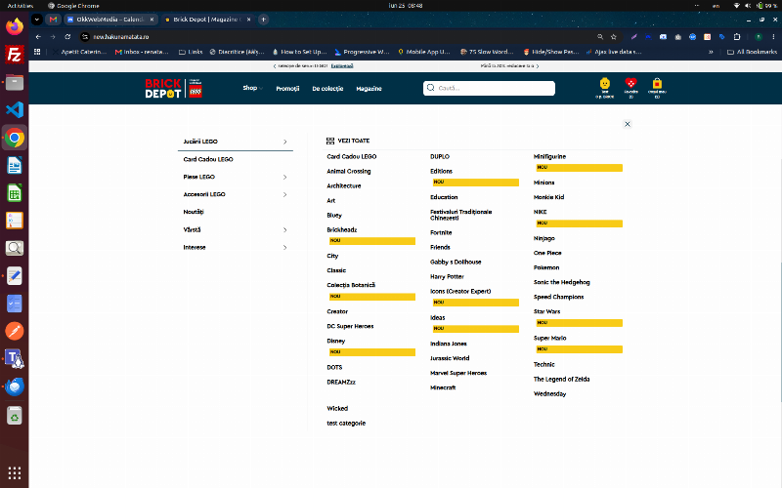
Task: Select Card Cadou LEGO in the left menu
Action: (x=208, y=159)
